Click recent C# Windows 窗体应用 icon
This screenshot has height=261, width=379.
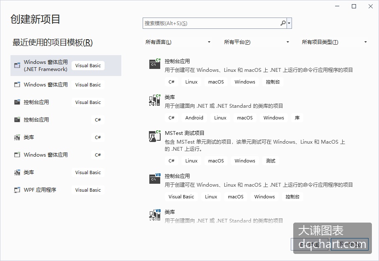[x=17, y=155]
